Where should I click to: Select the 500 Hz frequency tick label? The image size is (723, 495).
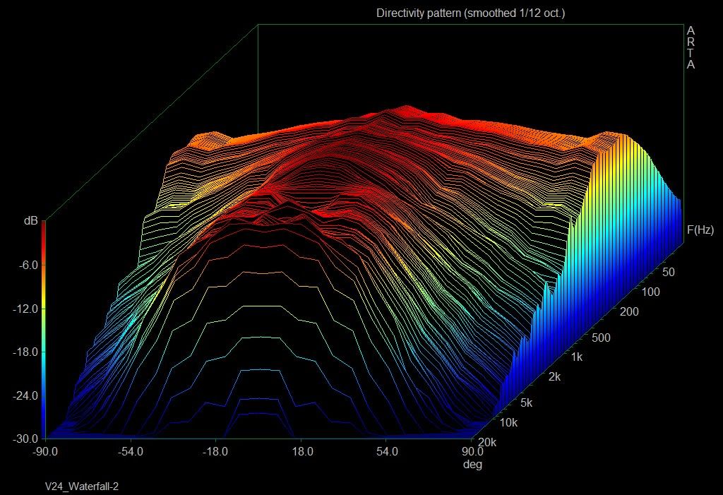601,338
